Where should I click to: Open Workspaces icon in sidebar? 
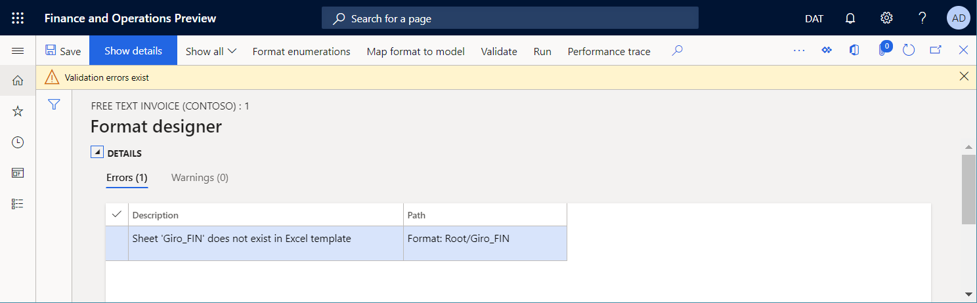[x=18, y=173]
